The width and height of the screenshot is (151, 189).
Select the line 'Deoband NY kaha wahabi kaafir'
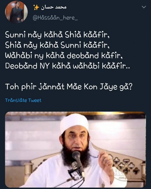point(68,66)
